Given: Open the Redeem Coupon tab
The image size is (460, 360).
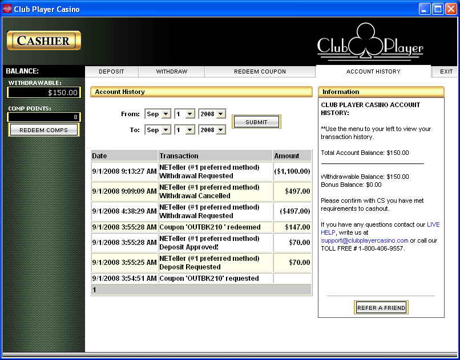Looking at the screenshot, I should point(260,71).
